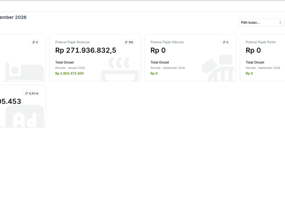This screenshot has width=285, height=213.
Task: Click Periode September 2026 on Parkir card
Action: click(263, 68)
